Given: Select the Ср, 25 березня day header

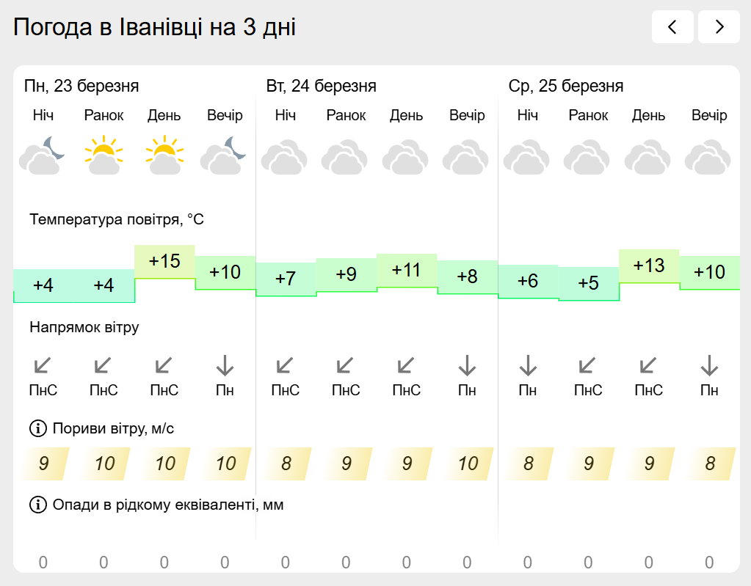Looking at the screenshot, I should pos(566,87).
